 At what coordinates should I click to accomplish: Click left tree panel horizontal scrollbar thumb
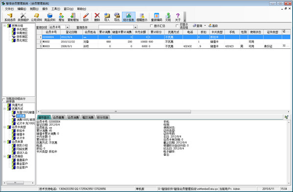coord(15,183)
